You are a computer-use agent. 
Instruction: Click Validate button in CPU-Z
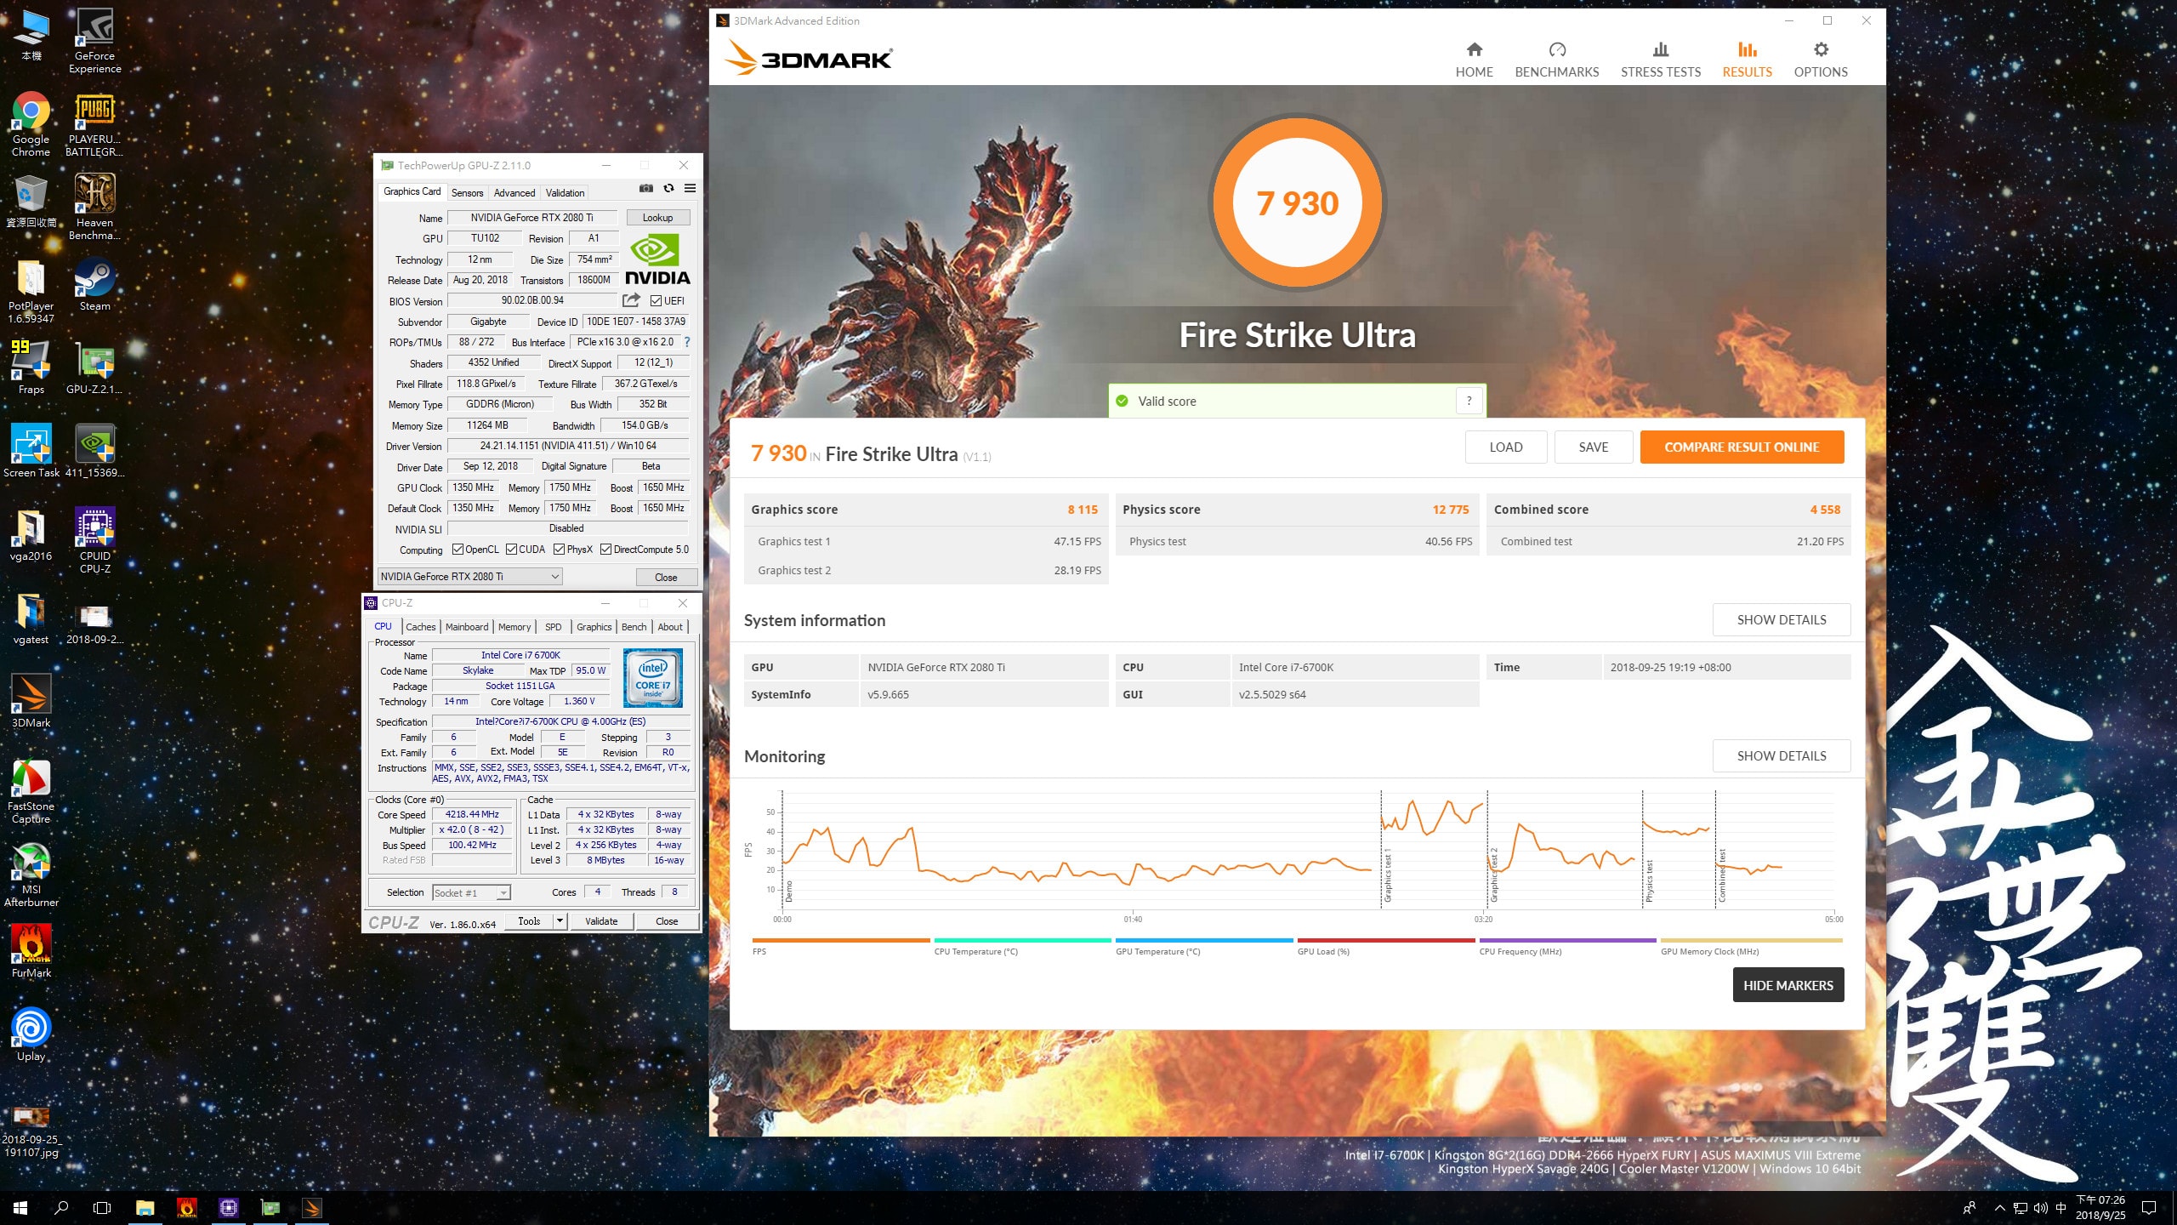(600, 920)
